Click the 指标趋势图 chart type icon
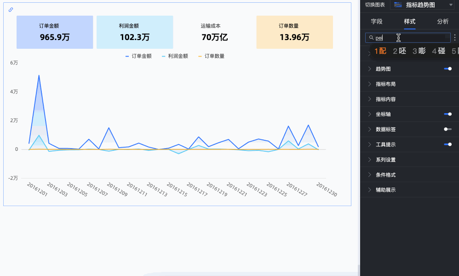 point(398,5)
